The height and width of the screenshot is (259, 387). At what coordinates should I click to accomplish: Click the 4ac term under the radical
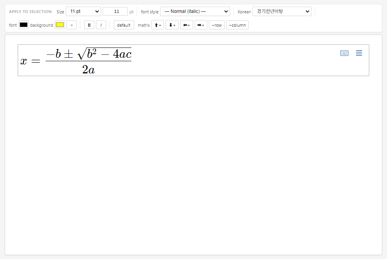tap(122, 54)
